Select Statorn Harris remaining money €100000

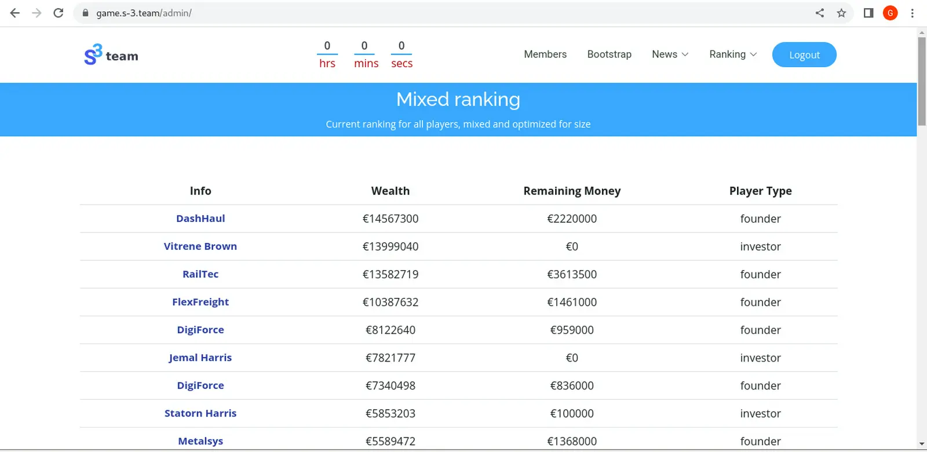pos(572,413)
